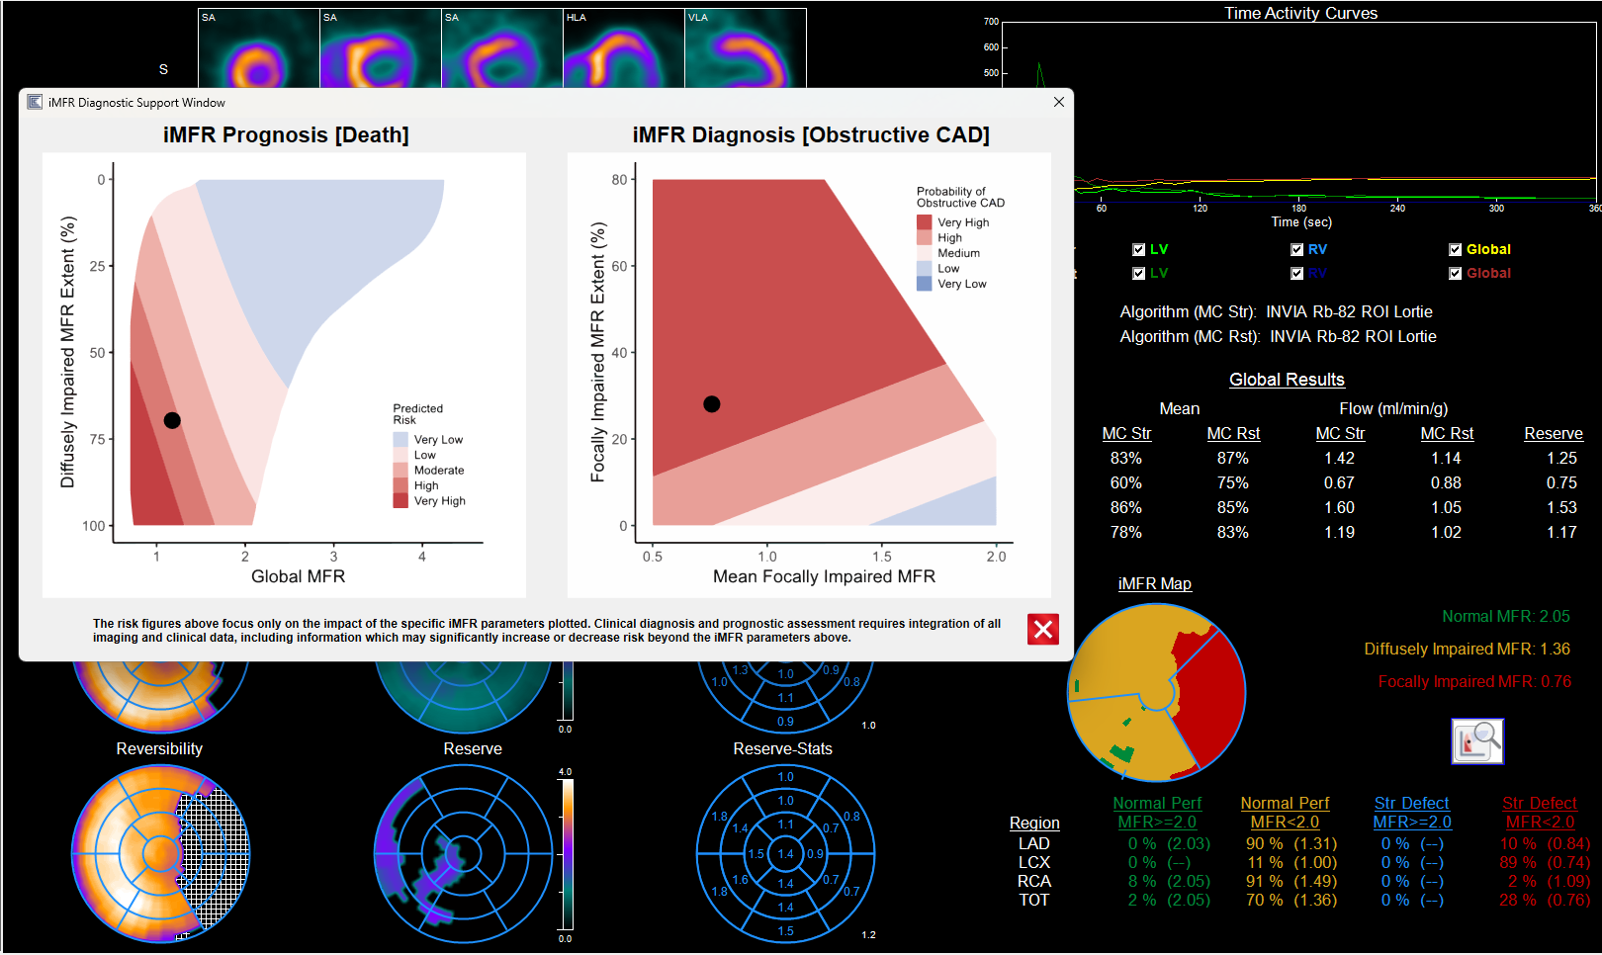Click the app icon in the iMFR window title bar
Viewport: 1602px width, 955px height.
pos(33,102)
